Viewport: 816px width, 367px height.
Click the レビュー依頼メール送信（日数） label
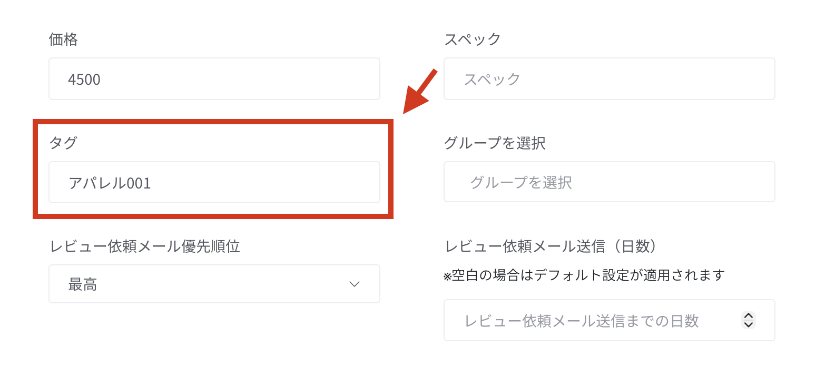(x=551, y=246)
